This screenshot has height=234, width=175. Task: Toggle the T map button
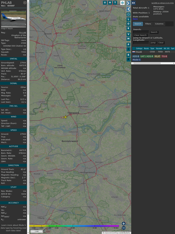click(115, 3)
